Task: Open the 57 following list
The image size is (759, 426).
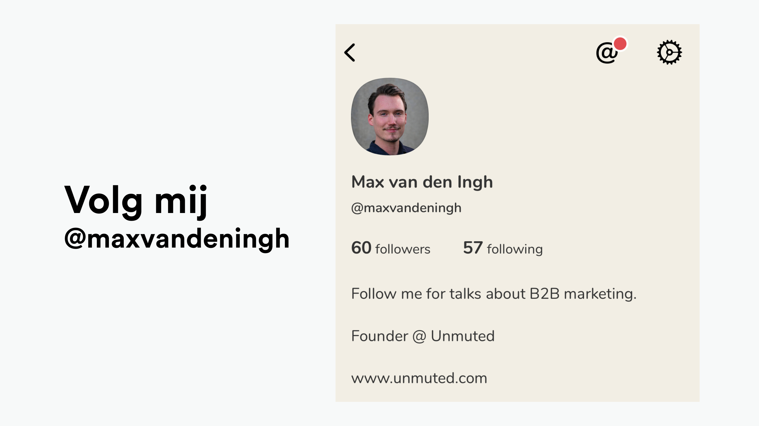Action: [503, 248]
